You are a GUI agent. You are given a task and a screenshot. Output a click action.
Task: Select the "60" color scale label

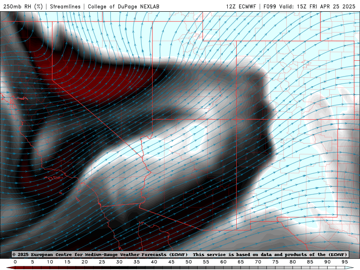(x=223, y=262)
